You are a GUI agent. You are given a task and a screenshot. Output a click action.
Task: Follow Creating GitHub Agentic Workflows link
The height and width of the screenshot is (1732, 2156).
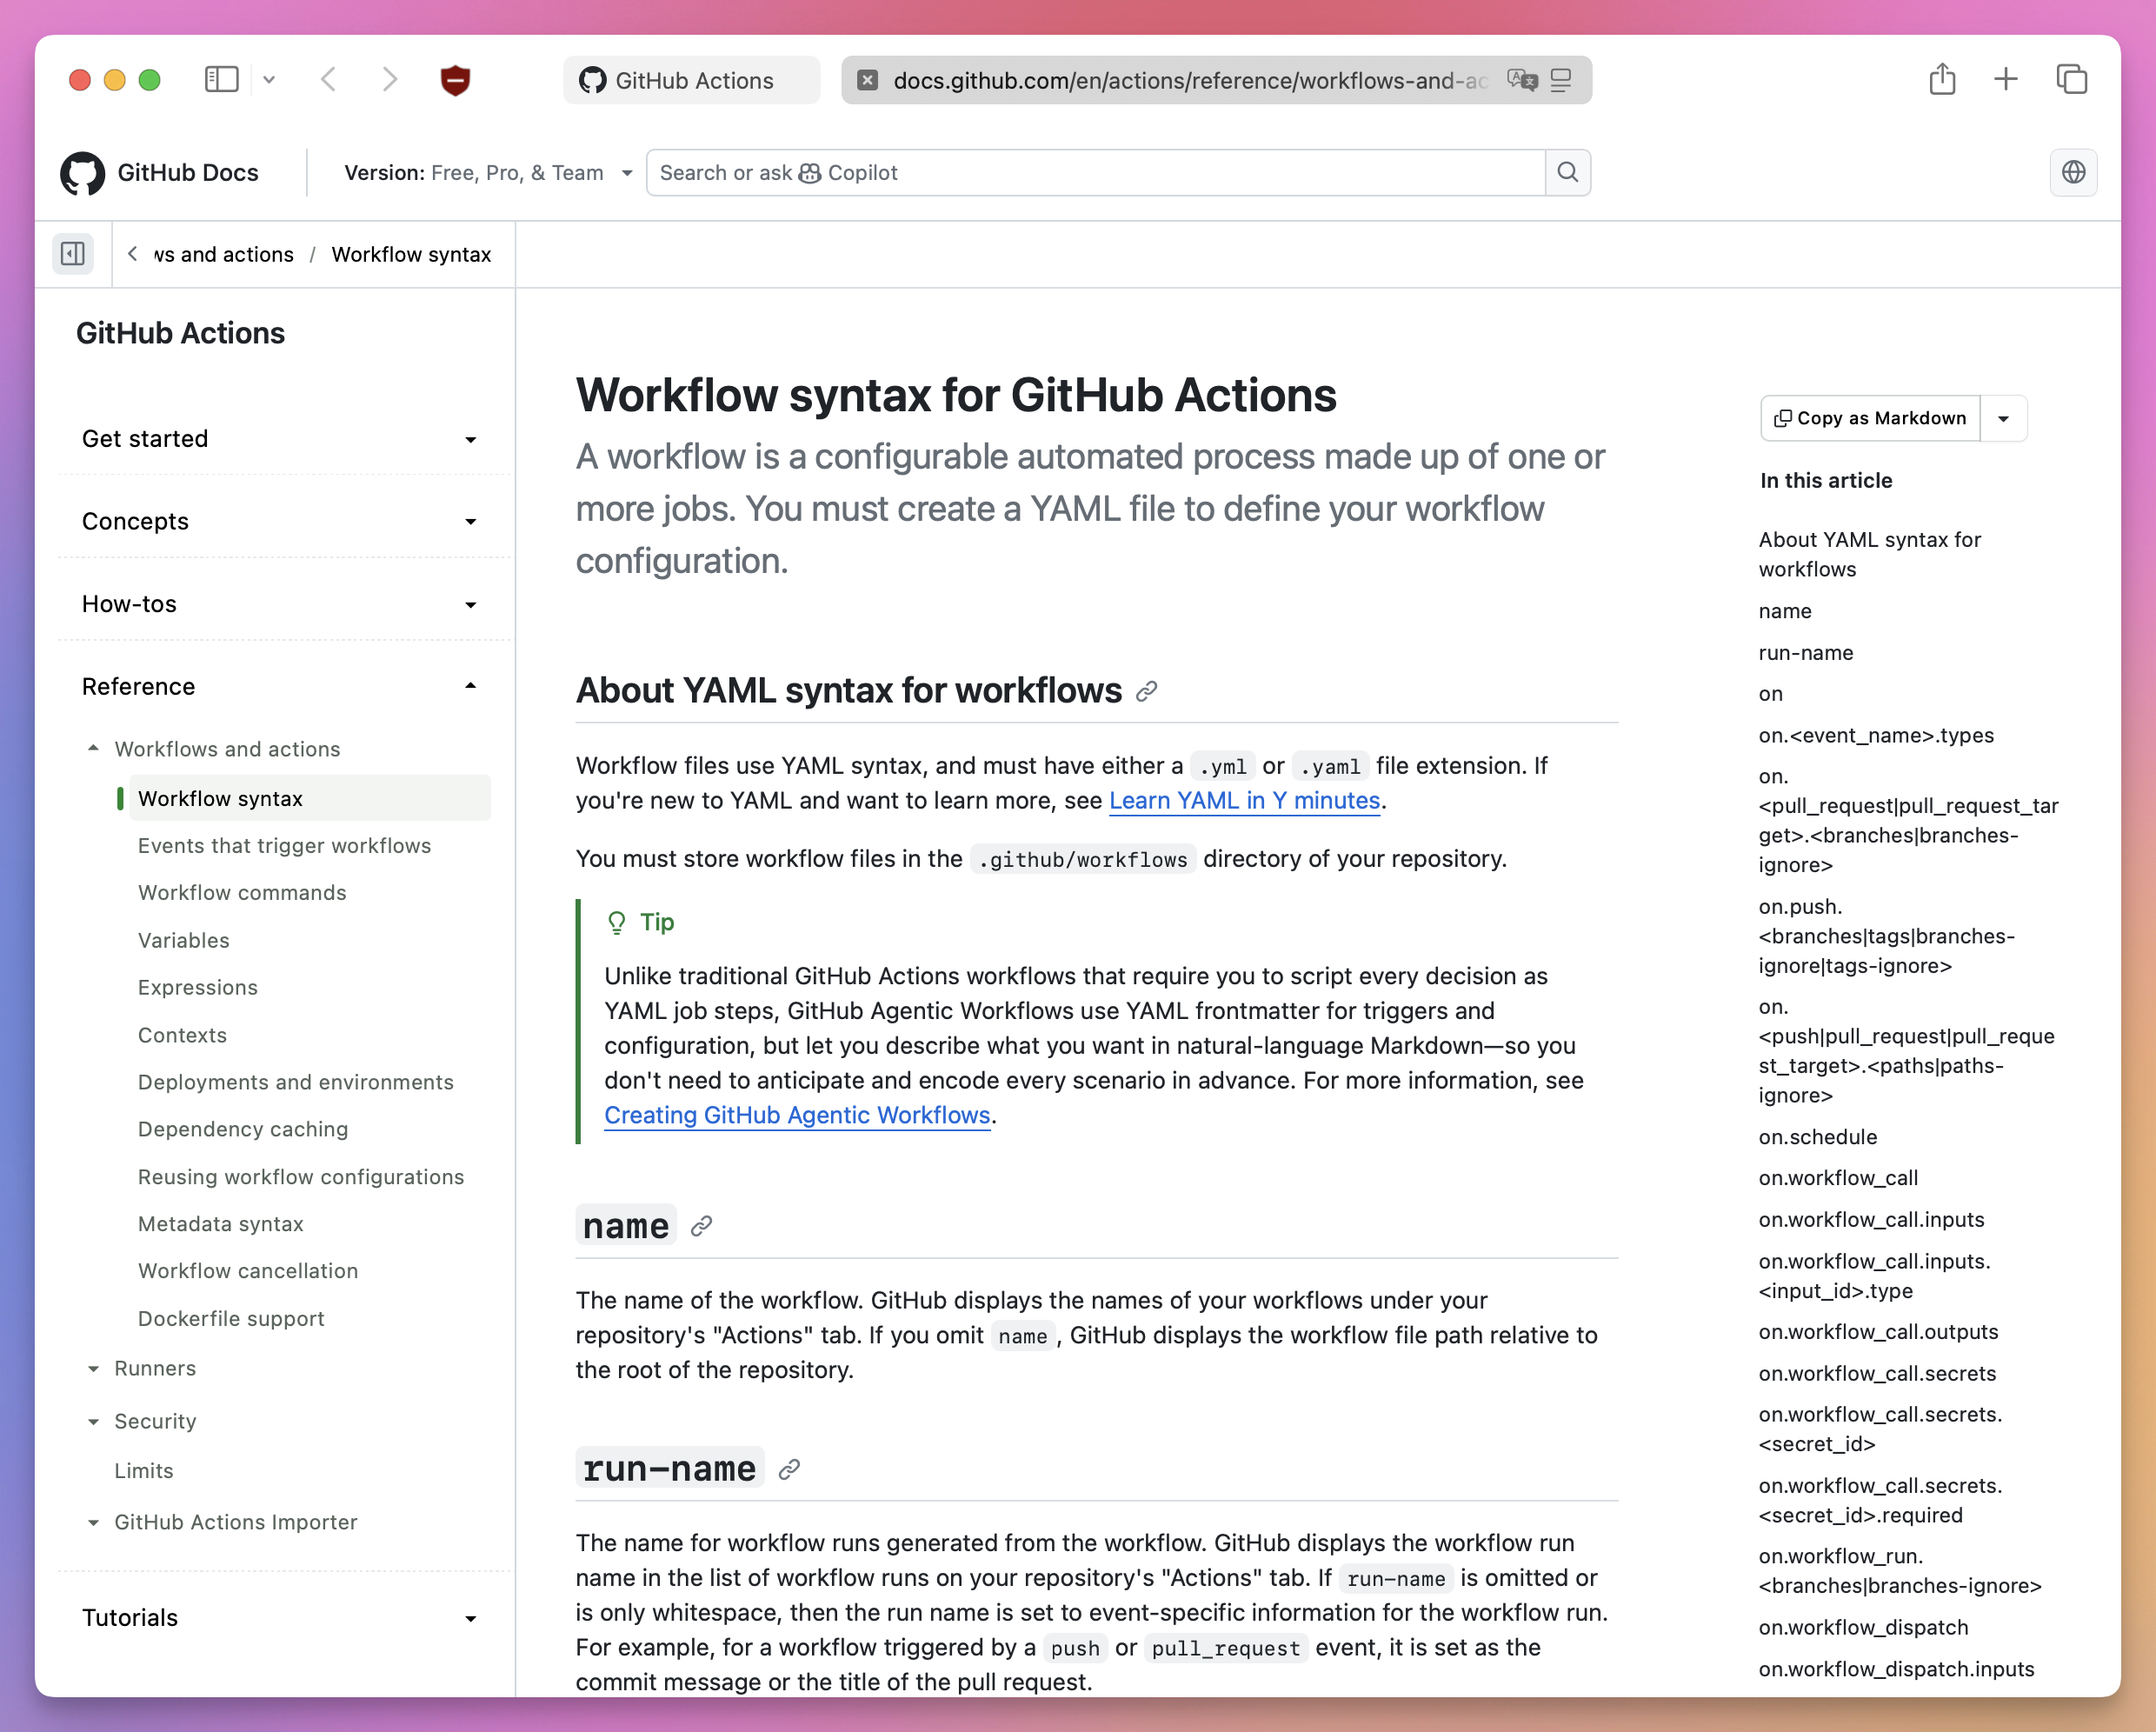[x=797, y=1115]
